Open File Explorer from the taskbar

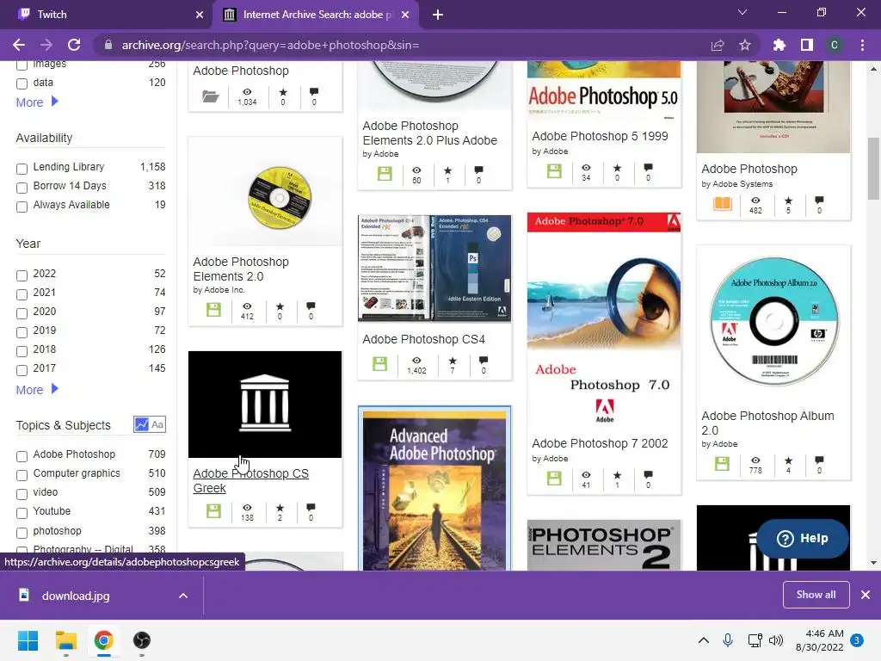click(x=65, y=640)
